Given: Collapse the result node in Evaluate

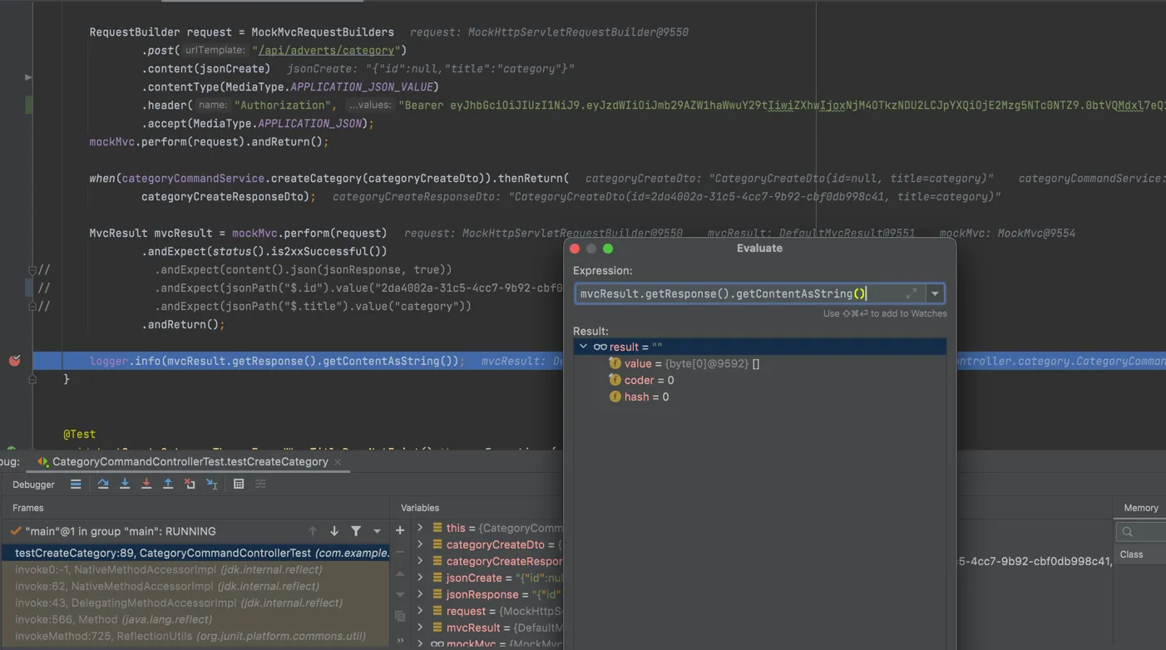Looking at the screenshot, I should click(583, 347).
